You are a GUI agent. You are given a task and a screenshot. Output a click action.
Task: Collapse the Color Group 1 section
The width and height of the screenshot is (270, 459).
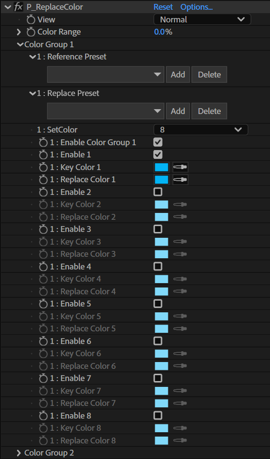click(x=20, y=45)
